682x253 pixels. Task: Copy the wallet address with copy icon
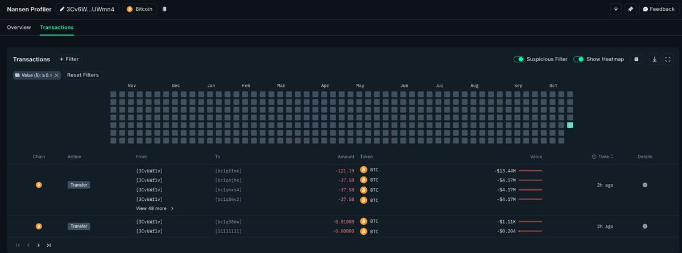click(164, 9)
